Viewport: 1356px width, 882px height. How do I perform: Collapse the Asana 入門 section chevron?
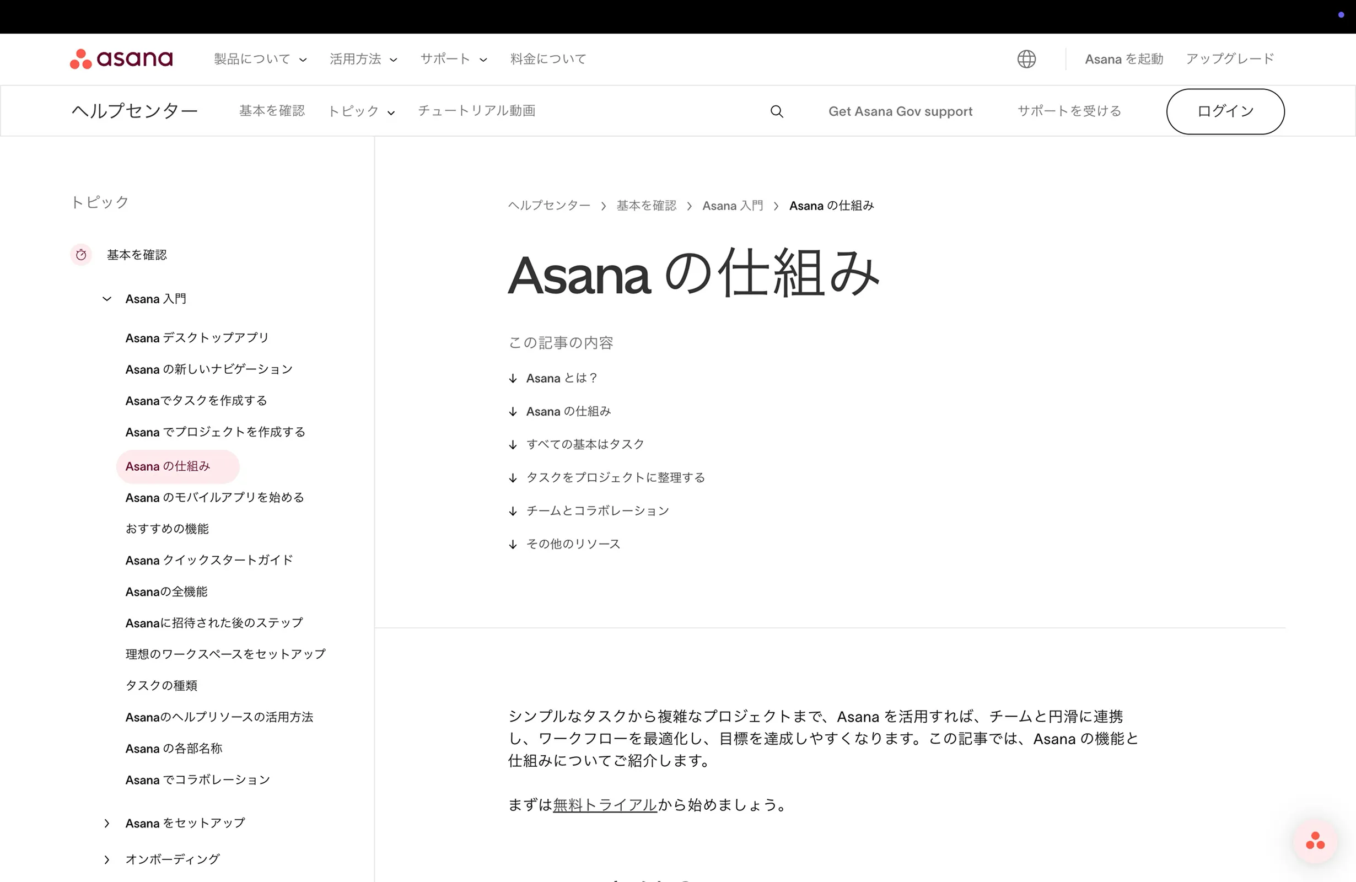pyautogui.click(x=106, y=299)
